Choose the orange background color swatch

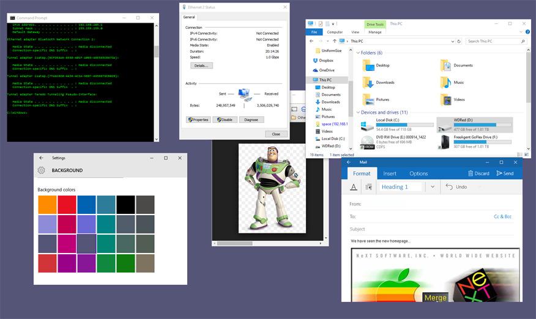(47, 205)
